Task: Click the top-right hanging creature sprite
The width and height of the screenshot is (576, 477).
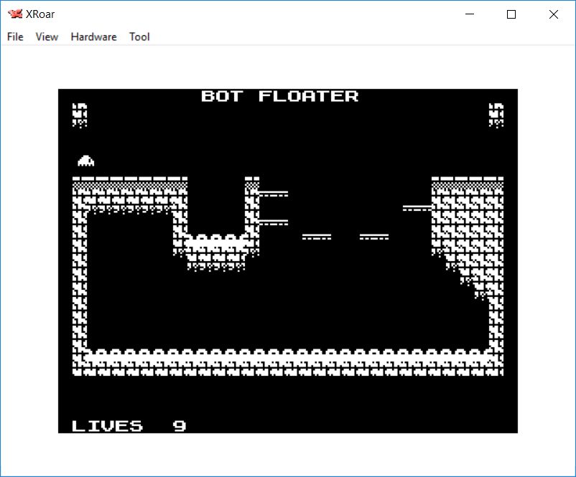Action: tap(496, 115)
